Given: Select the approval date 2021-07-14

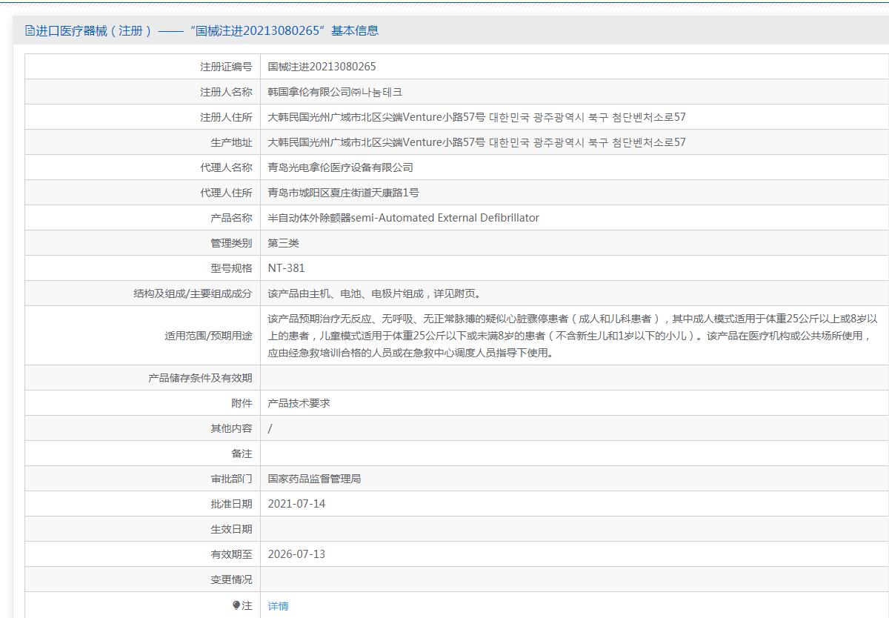Looking at the screenshot, I should (296, 504).
